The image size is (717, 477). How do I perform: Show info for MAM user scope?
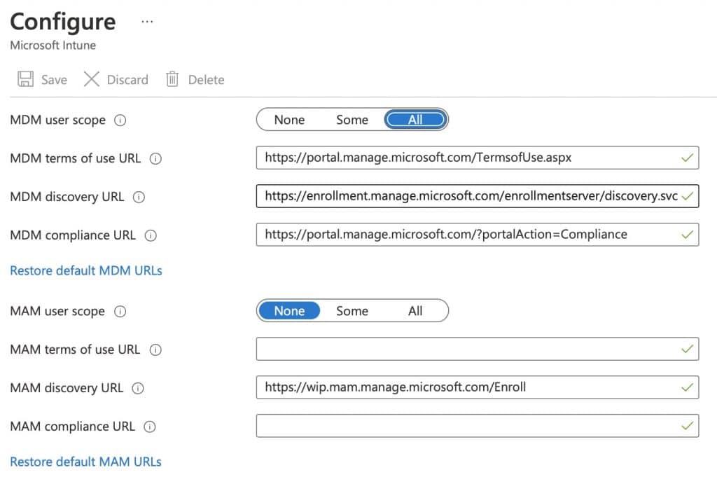tap(120, 312)
